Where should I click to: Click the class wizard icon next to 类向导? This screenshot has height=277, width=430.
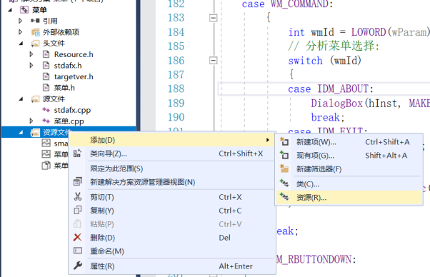click(78, 153)
